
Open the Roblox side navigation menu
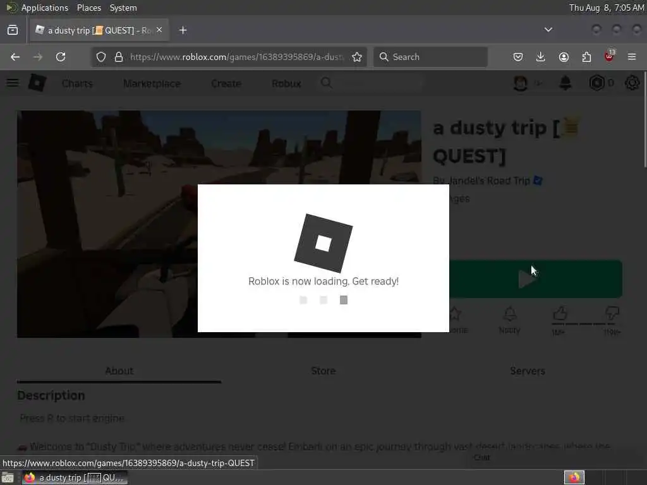(13, 83)
